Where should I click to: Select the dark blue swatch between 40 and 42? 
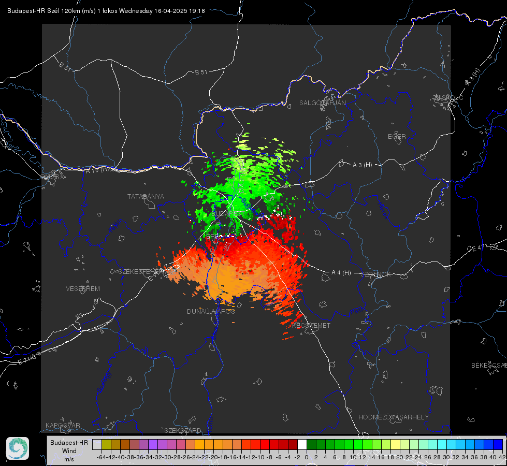point(498,444)
